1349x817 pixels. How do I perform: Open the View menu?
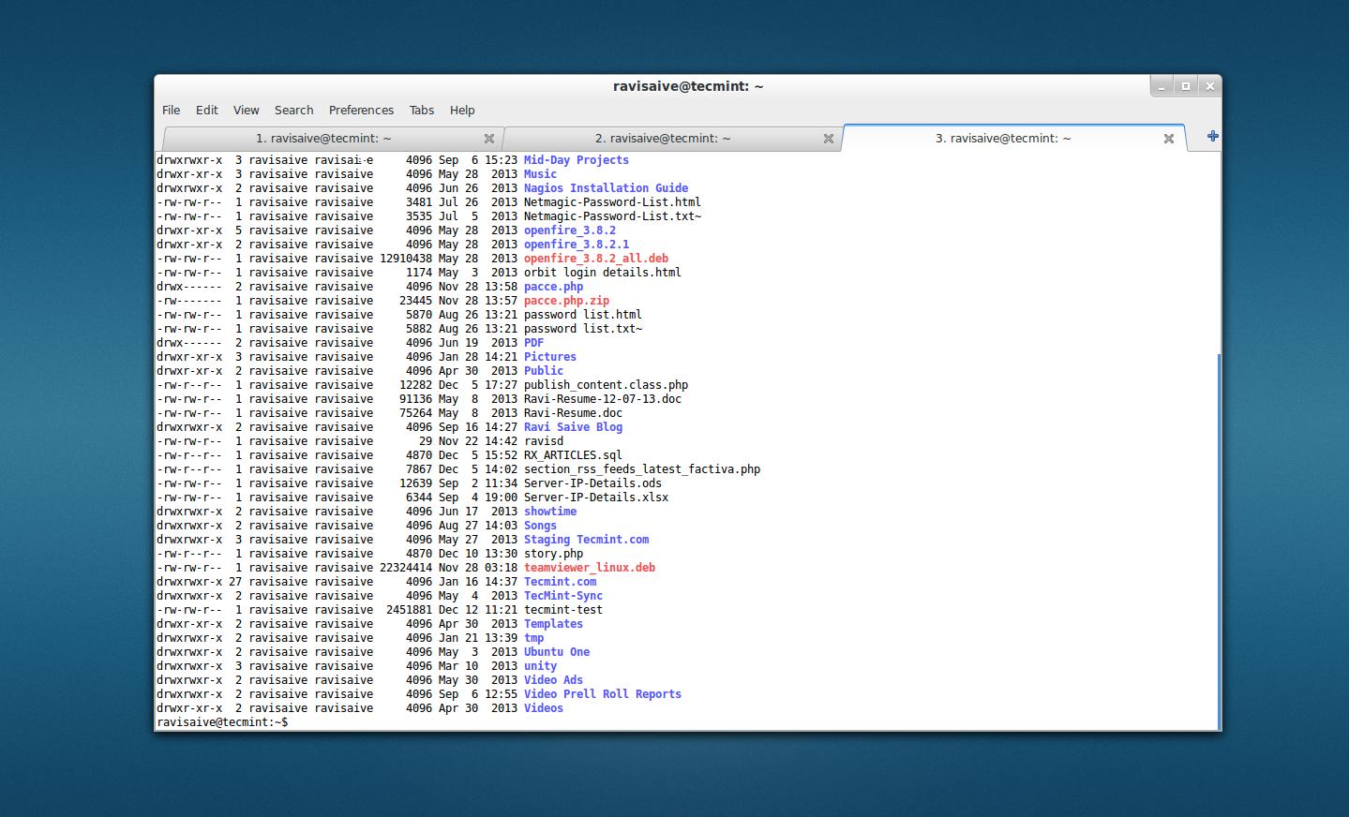click(246, 110)
